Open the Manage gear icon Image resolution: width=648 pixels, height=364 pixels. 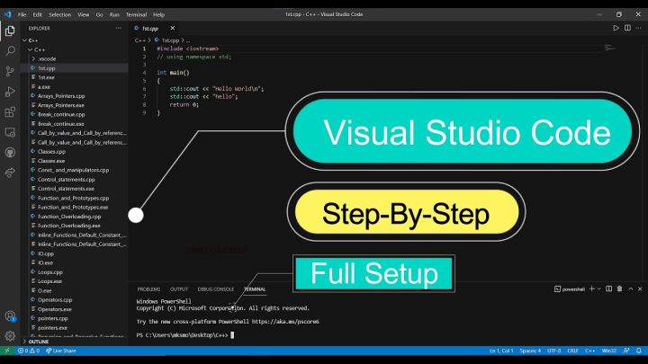(10, 336)
